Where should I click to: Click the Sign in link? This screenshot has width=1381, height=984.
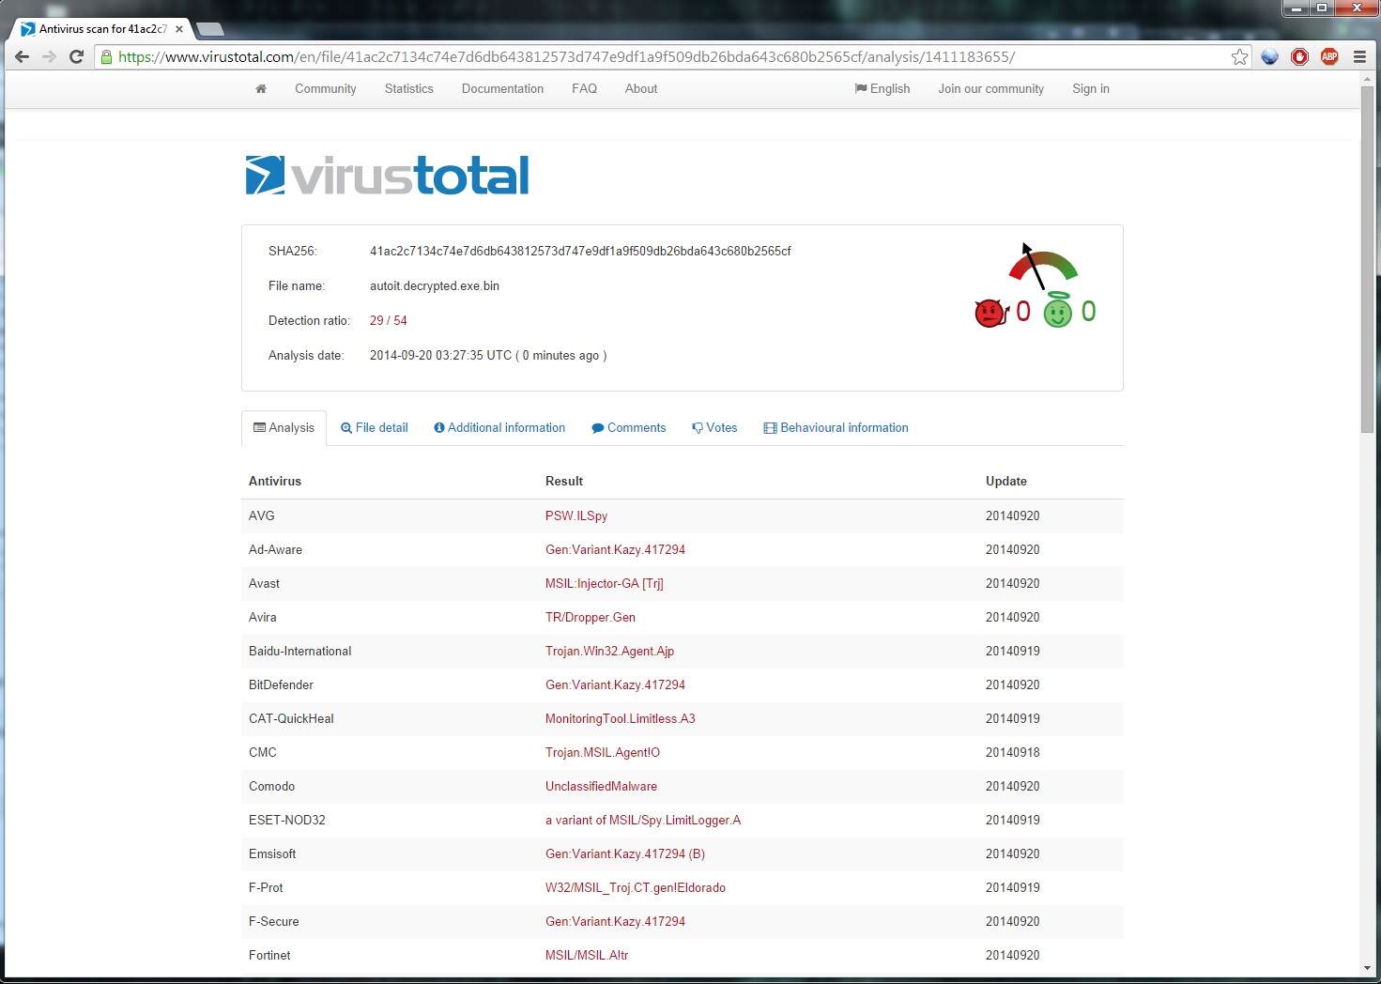tap(1090, 88)
